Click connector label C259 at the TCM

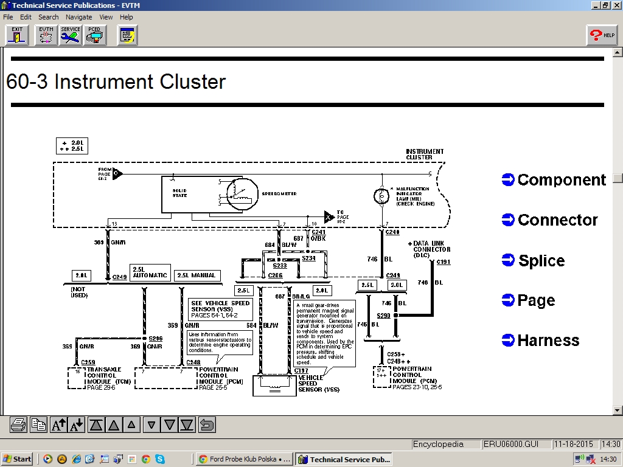(88, 362)
